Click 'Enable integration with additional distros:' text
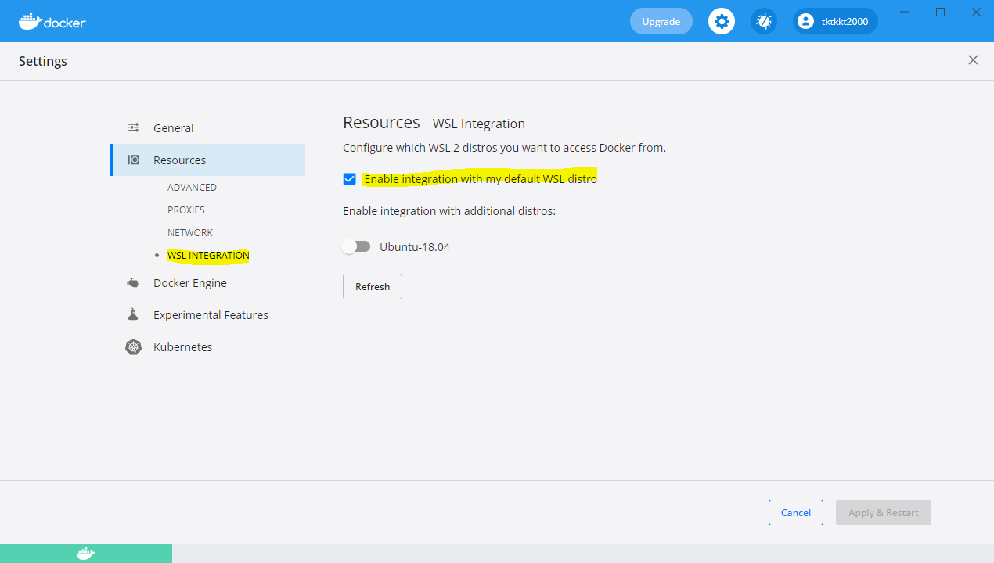994x563 pixels. pyautogui.click(x=449, y=211)
